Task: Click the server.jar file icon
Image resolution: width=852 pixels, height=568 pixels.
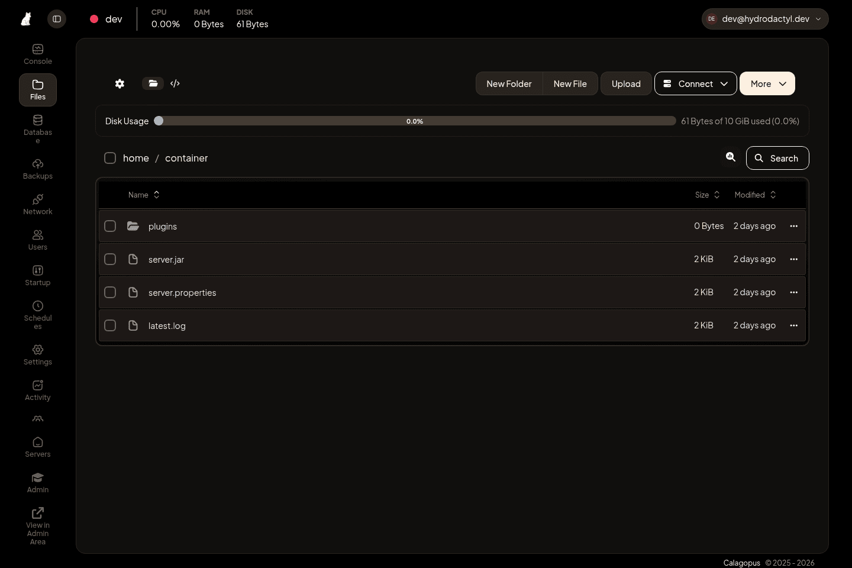Action: point(133,259)
